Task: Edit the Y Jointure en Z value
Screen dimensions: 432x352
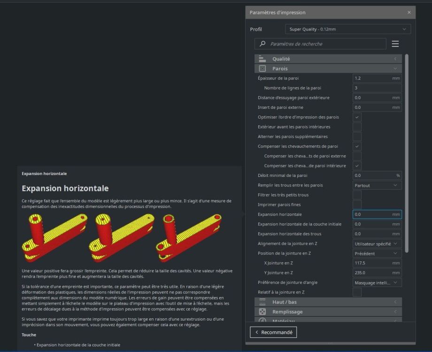Action: click(377, 273)
